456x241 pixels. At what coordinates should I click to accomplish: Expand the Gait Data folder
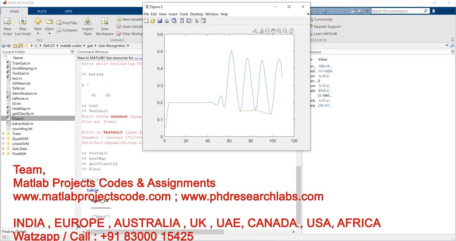(x=3, y=149)
